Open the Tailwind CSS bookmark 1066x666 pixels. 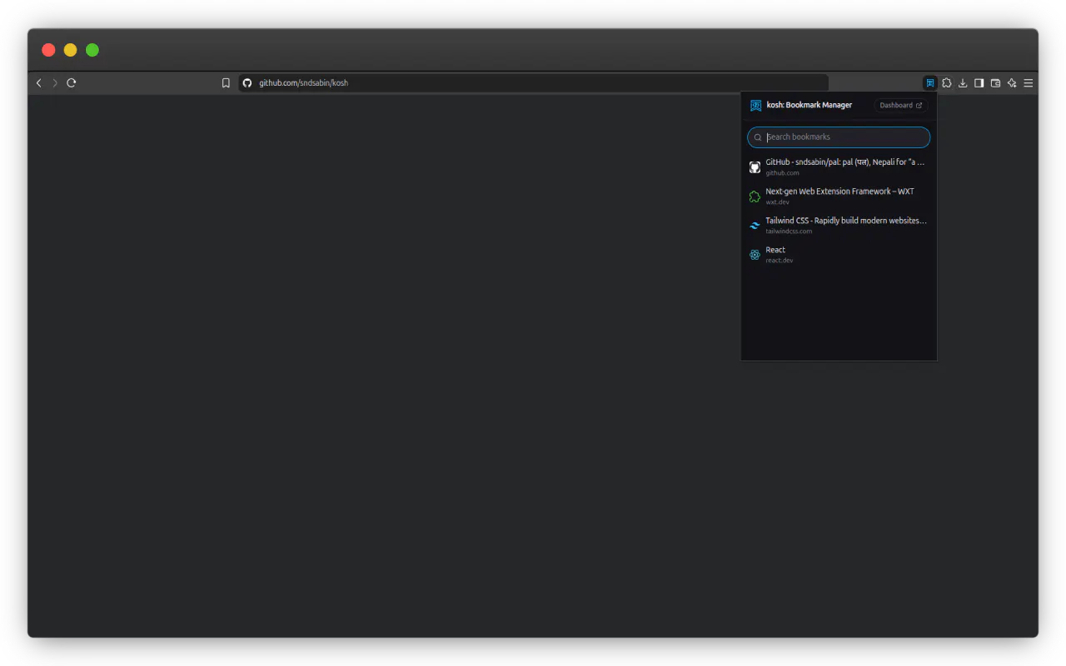coord(839,225)
